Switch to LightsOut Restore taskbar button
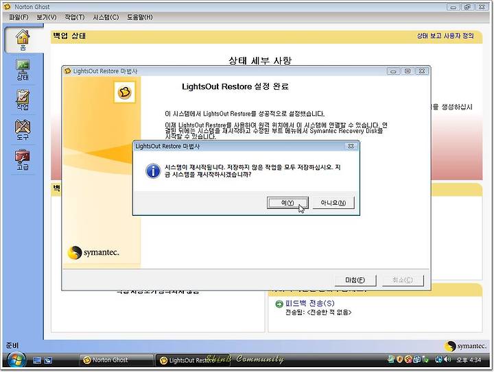Image resolution: width=494 pixels, height=372 pixels. (193, 360)
